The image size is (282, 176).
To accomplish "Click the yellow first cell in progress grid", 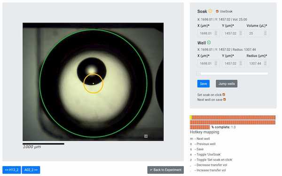I will point(191,118).
